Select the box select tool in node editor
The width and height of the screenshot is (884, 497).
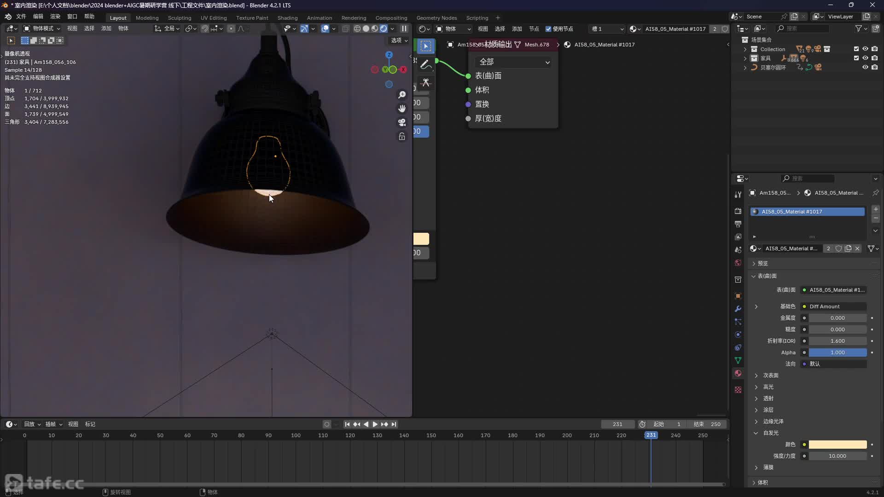426,46
